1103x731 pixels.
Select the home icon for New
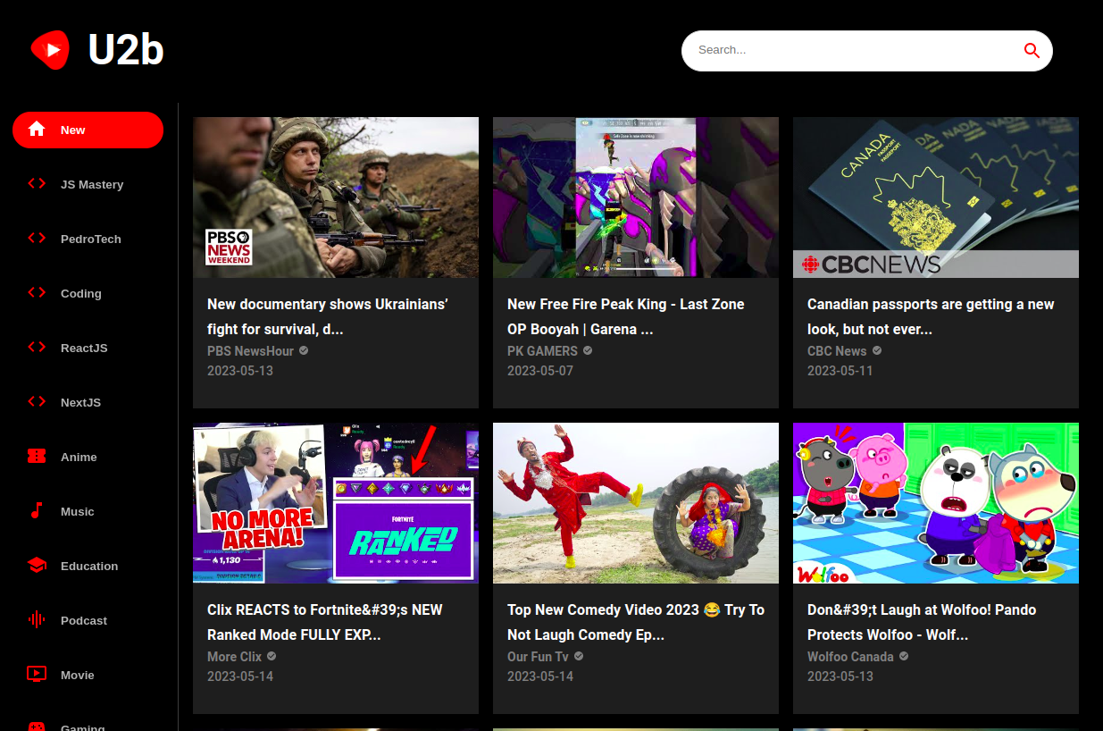click(37, 130)
